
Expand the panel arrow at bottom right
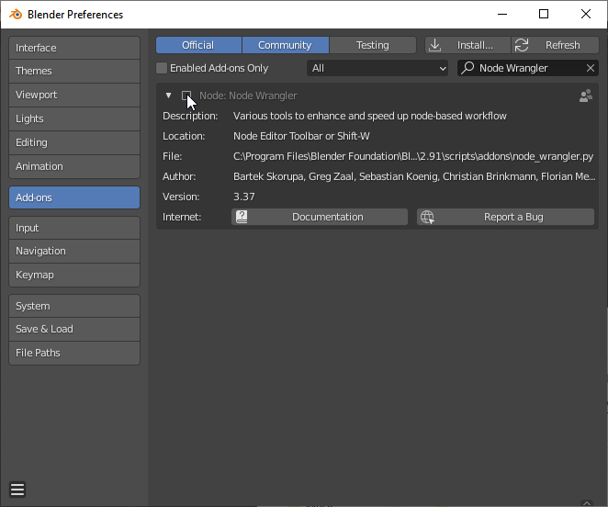point(587,503)
